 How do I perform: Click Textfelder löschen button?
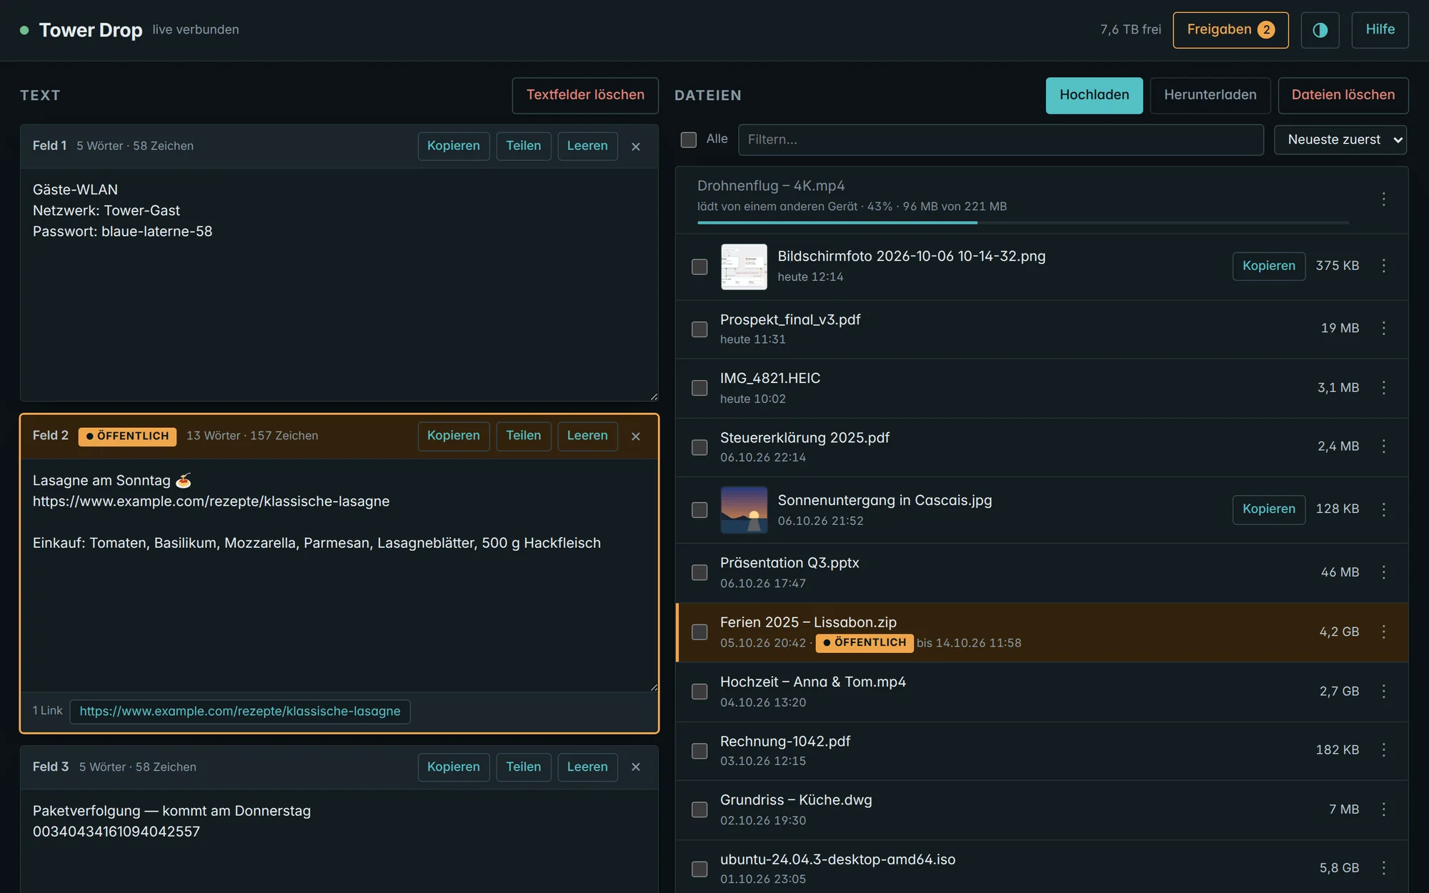point(585,95)
